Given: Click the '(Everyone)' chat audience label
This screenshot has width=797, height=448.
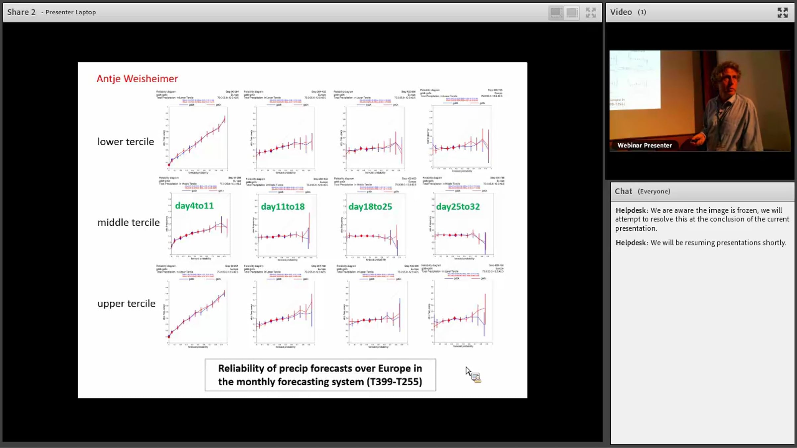Looking at the screenshot, I should point(654,191).
